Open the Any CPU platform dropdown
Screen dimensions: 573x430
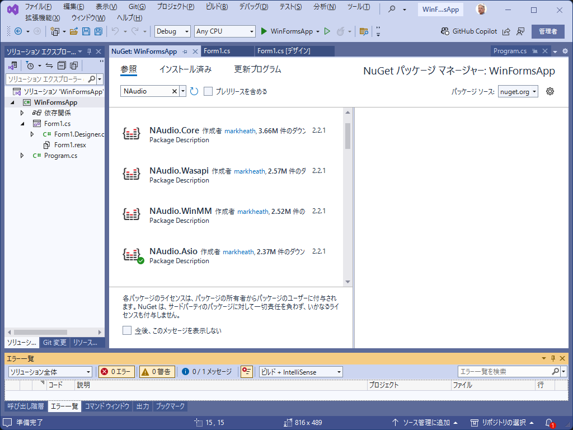pyautogui.click(x=224, y=31)
